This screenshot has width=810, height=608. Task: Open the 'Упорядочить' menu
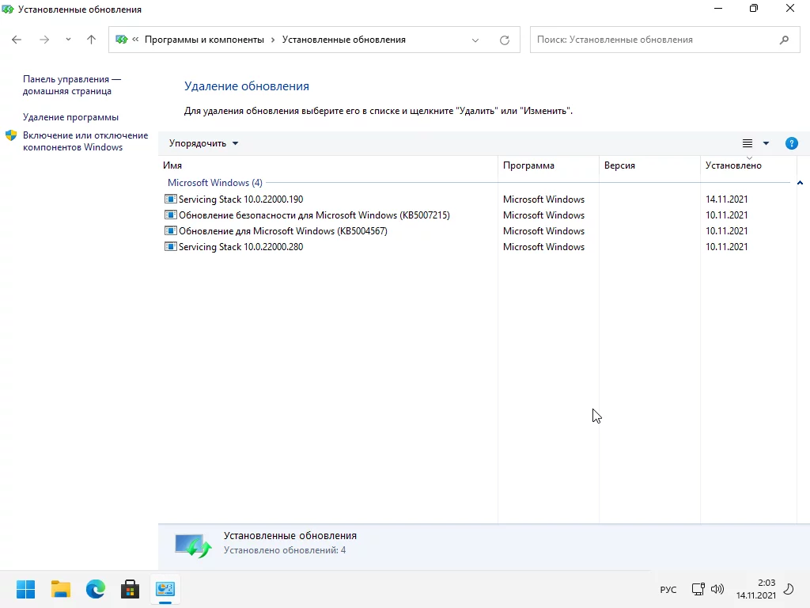tap(203, 143)
